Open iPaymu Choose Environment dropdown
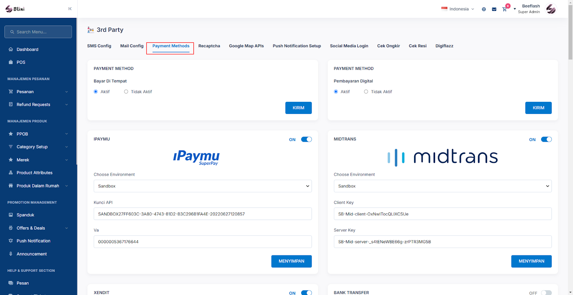This screenshot has height=295, width=573. [203, 186]
